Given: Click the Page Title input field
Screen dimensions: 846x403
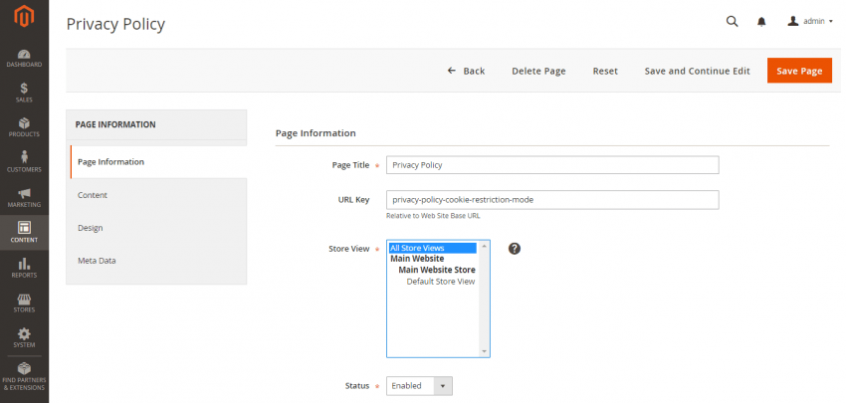Looking at the screenshot, I should pyautogui.click(x=552, y=165).
